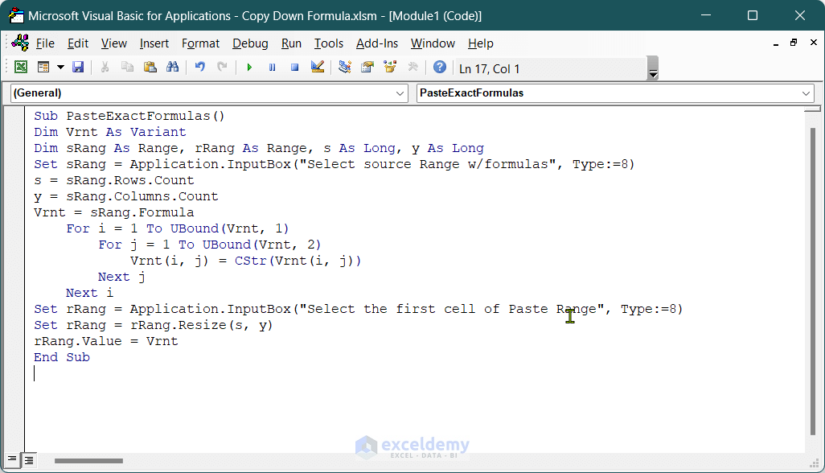Open the Window menu
This screenshot has width=825, height=473.
click(x=433, y=43)
